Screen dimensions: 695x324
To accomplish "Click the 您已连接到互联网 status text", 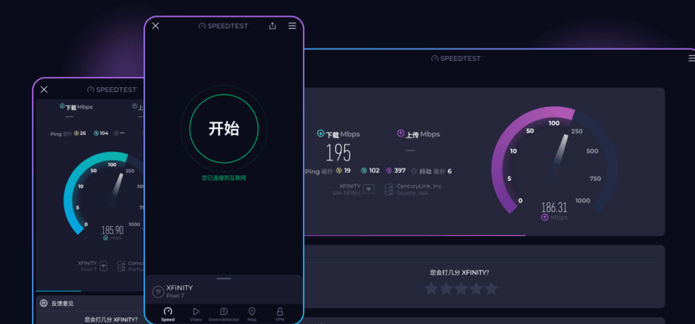I will point(224,178).
